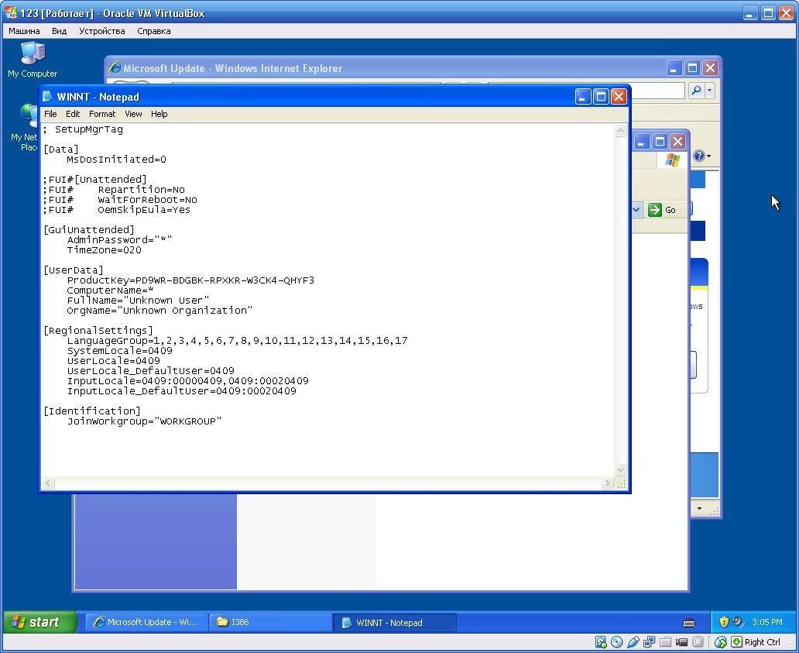This screenshot has height=653, width=799.
Task: Switch to Microsoft Update taskbar button
Action: click(x=147, y=623)
